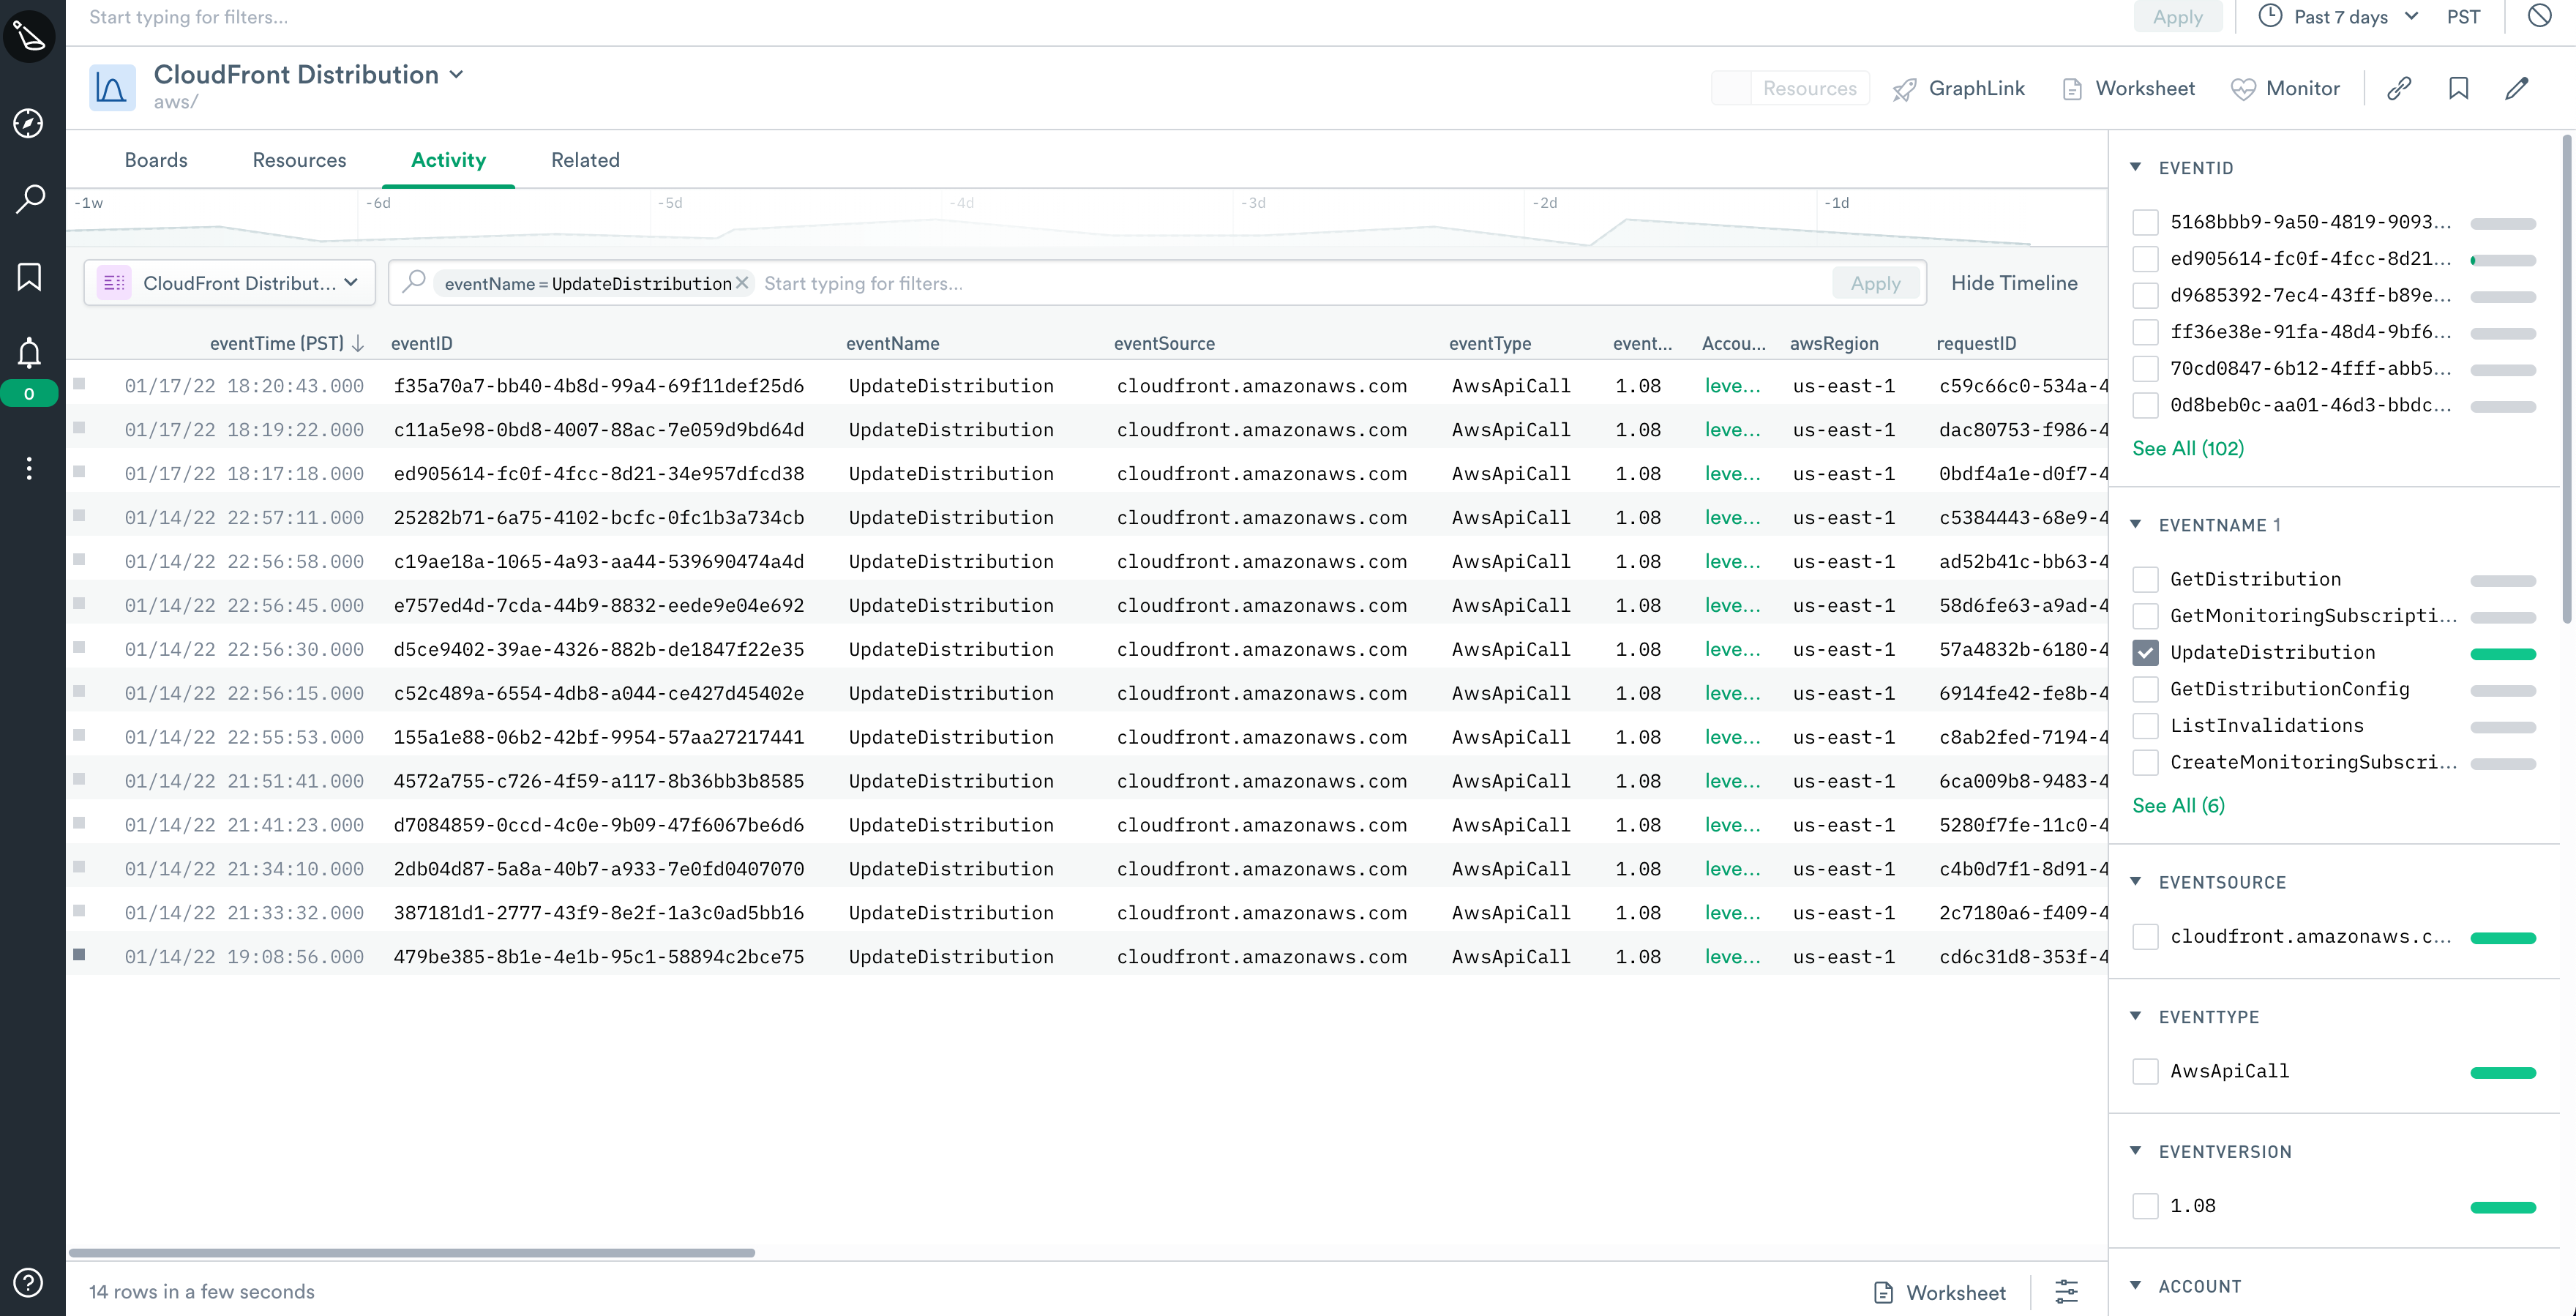Screen dimensions: 2576x1316
Task: Open the alerts bell icon
Action: (29, 353)
